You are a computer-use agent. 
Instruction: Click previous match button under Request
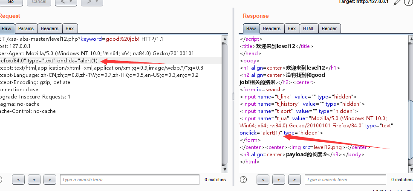18,180
